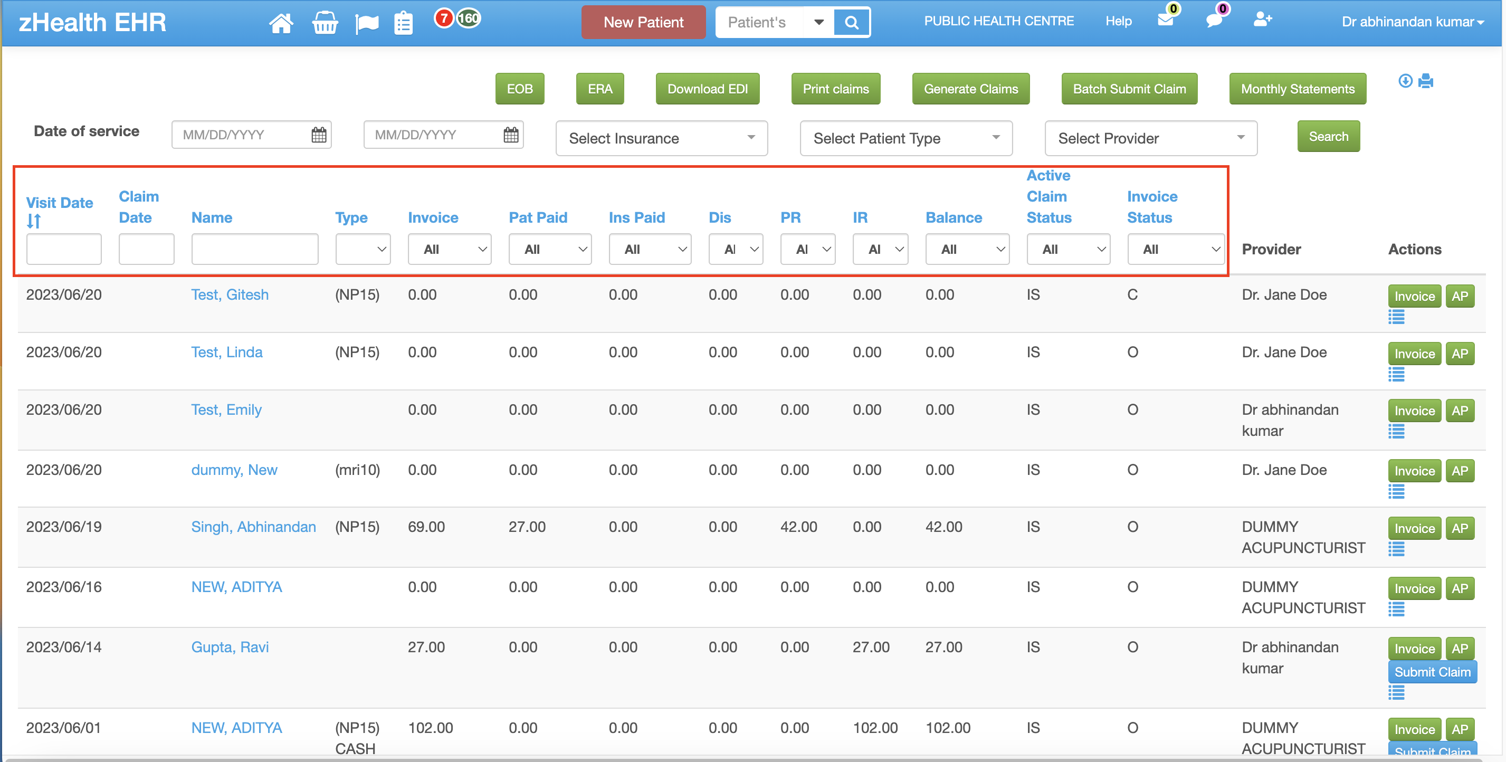The image size is (1506, 762).
Task: Open the clipboard notes icon
Action: click(x=403, y=23)
